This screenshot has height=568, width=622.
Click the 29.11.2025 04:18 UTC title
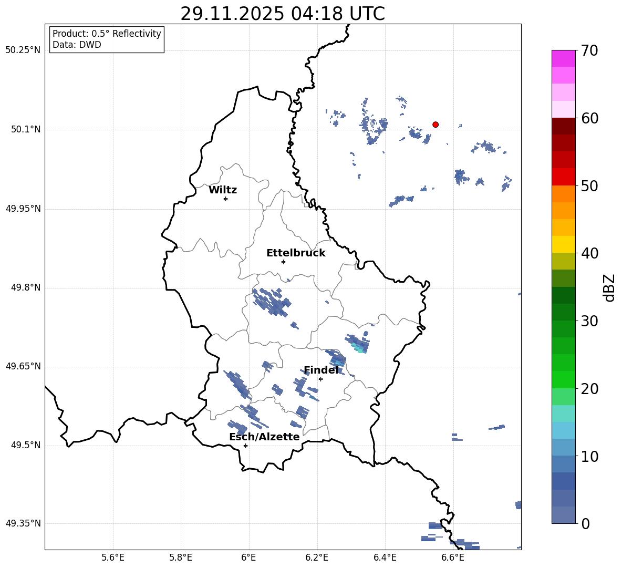[283, 14]
